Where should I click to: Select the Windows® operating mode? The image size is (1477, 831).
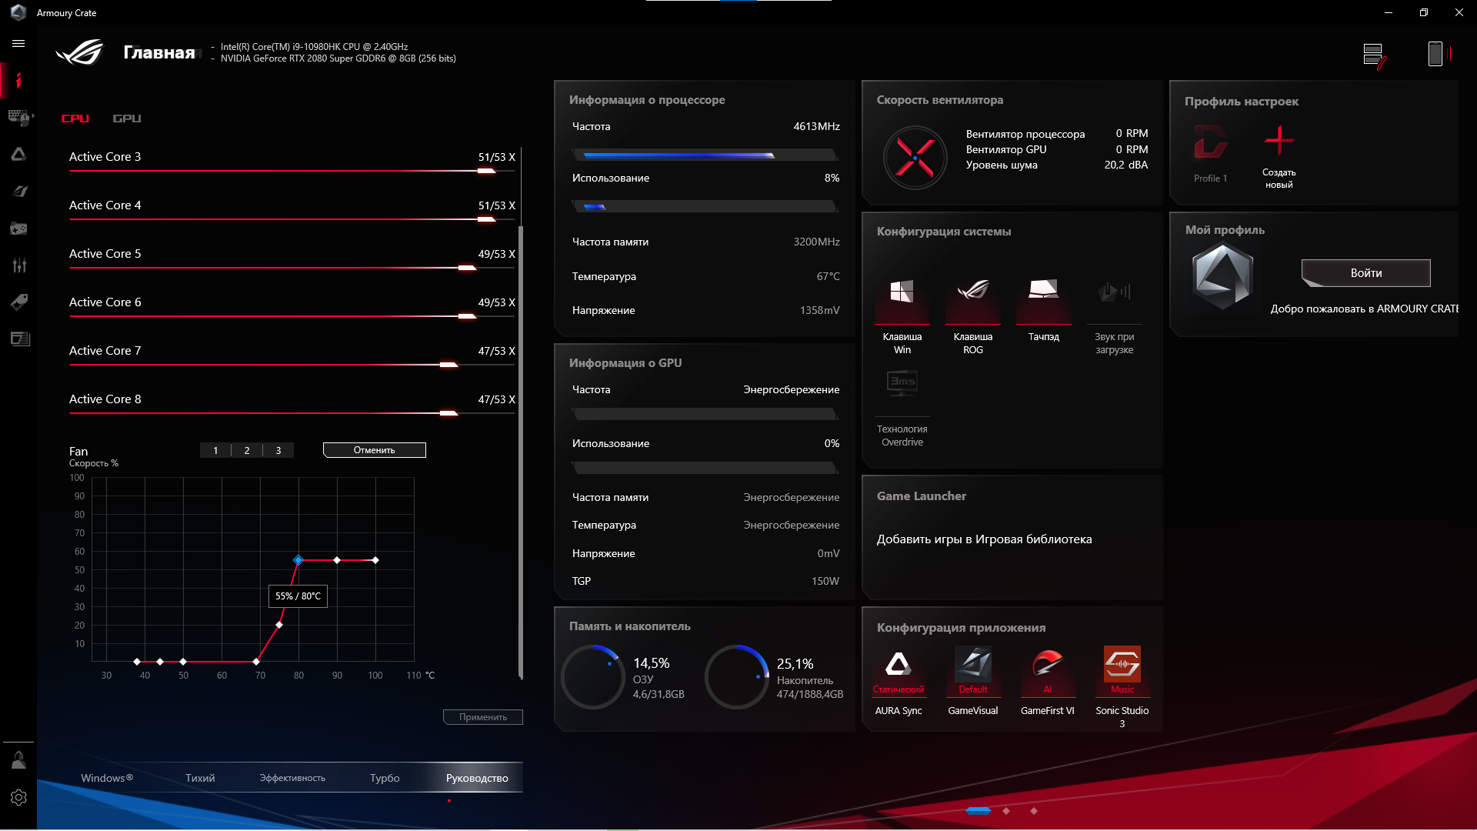[x=107, y=778]
